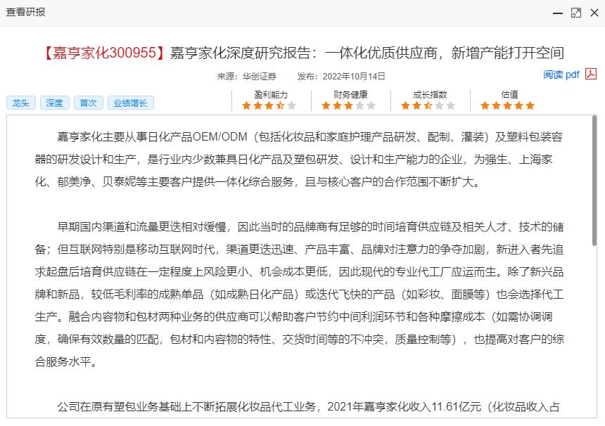Image resolution: width=605 pixels, height=426 pixels.
Task: Click the paragraph starting 公司在原有塑包业务基础上
Action: click(308, 407)
